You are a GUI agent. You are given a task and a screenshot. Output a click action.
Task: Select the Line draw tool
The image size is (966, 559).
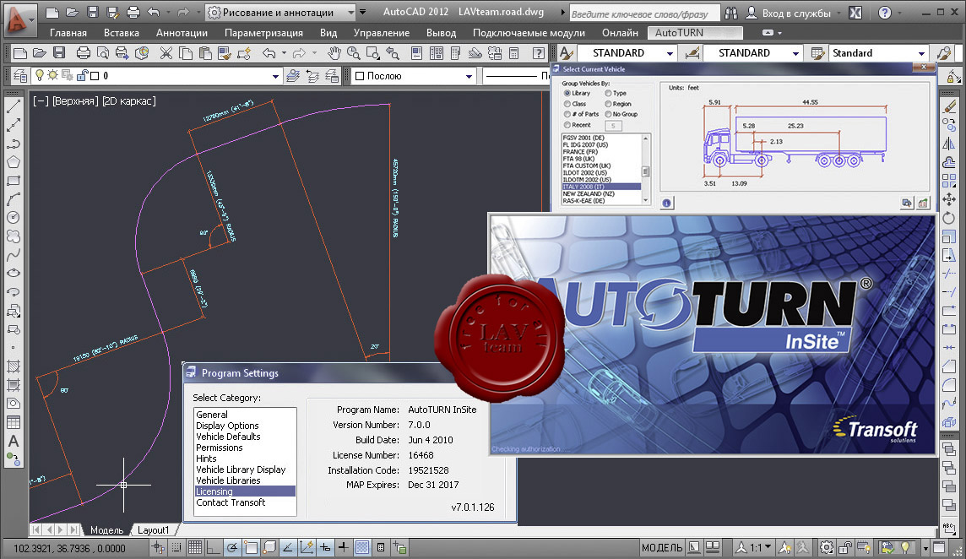click(x=13, y=106)
